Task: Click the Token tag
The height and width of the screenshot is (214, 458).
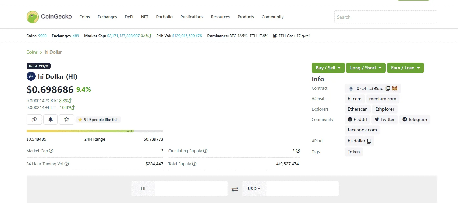Action: pyautogui.click(x=354, y=152)
